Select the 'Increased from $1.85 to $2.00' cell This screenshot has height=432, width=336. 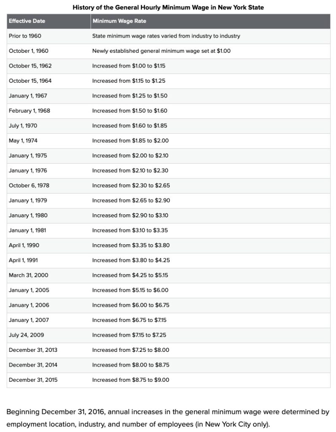[x=130, y=140]
